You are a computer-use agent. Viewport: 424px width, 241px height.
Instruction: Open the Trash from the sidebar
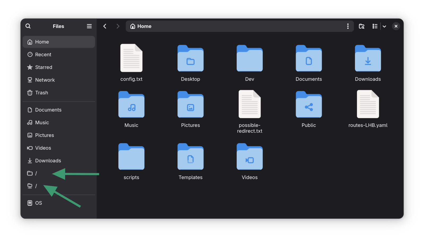(42, 93)
